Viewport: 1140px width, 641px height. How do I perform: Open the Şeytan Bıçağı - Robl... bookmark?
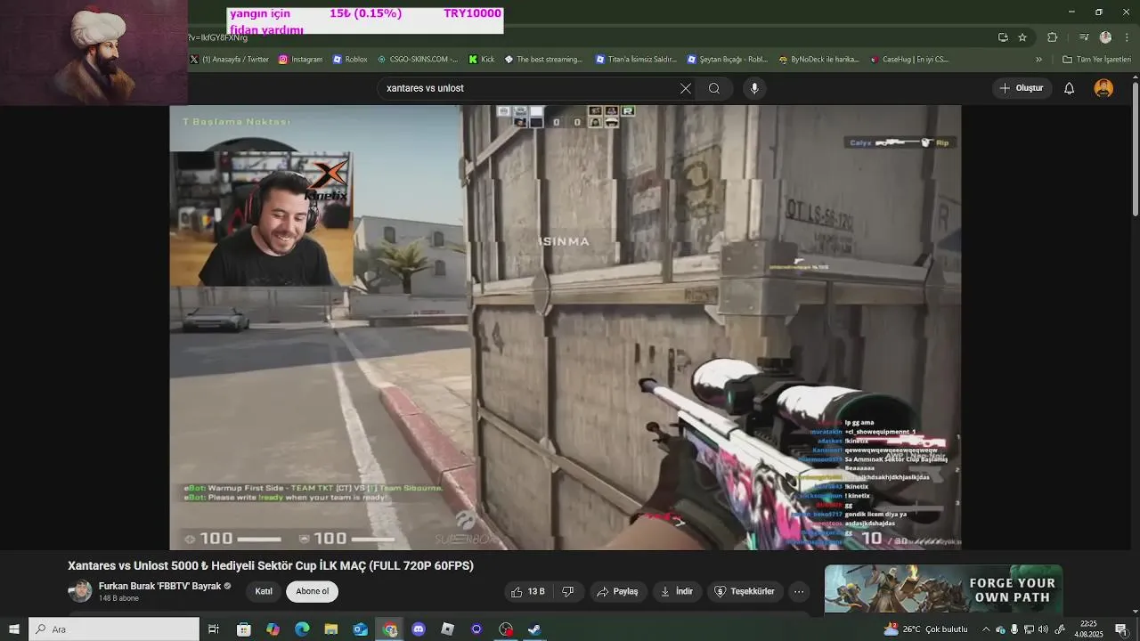tap(728, 60)
